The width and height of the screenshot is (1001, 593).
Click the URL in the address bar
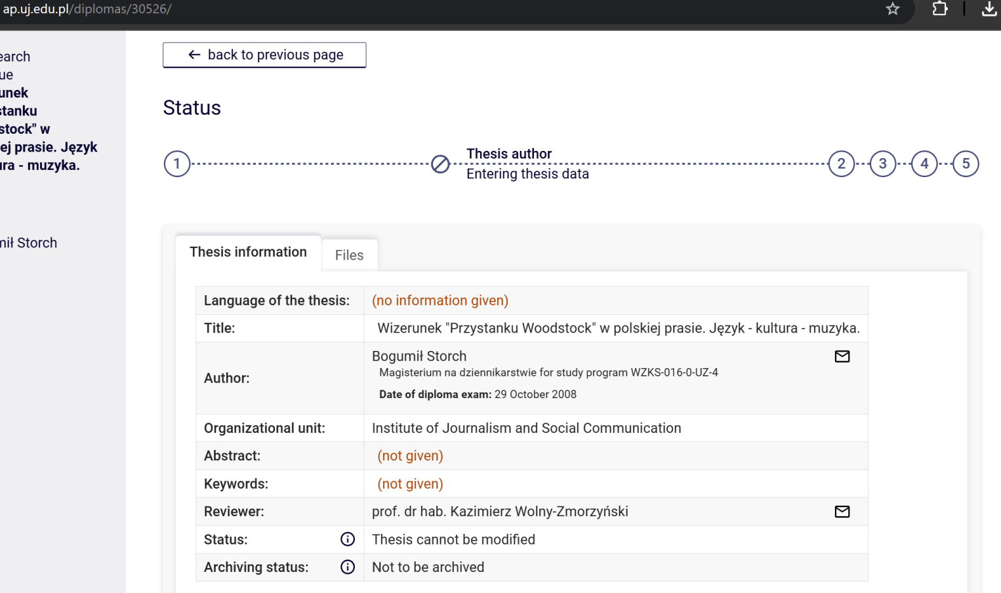pos(87,9)
